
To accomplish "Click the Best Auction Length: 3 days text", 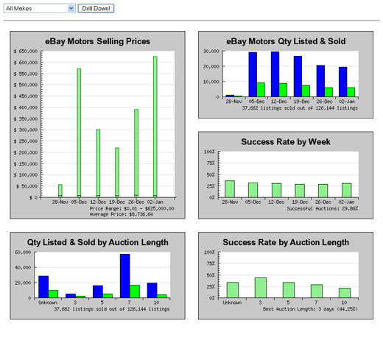I will pyautogui.click(x=310, y=309).
